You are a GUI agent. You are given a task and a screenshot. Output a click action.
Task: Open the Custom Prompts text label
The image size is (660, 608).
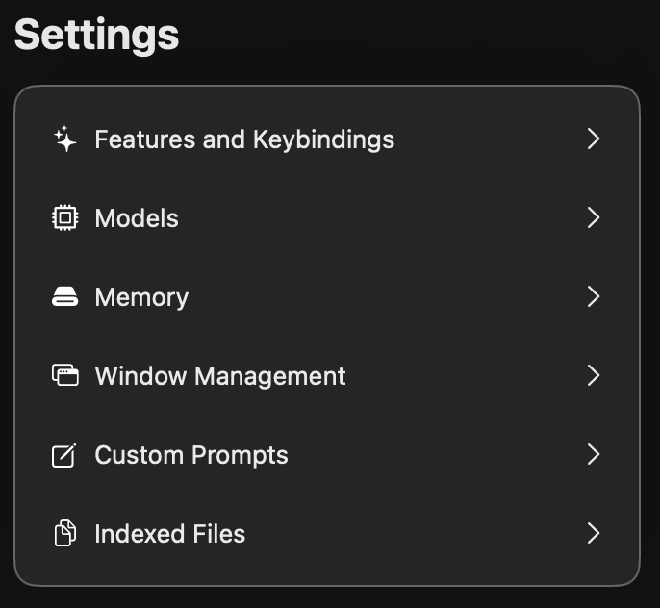(x=191, y=456)
